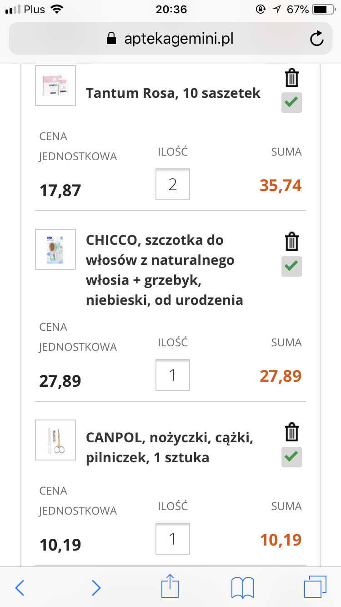Image resolution: width=341 pixels, height=607 pixels.
Task: Click quantity box for CHICCO hairbrush
Action: [173, 375]
